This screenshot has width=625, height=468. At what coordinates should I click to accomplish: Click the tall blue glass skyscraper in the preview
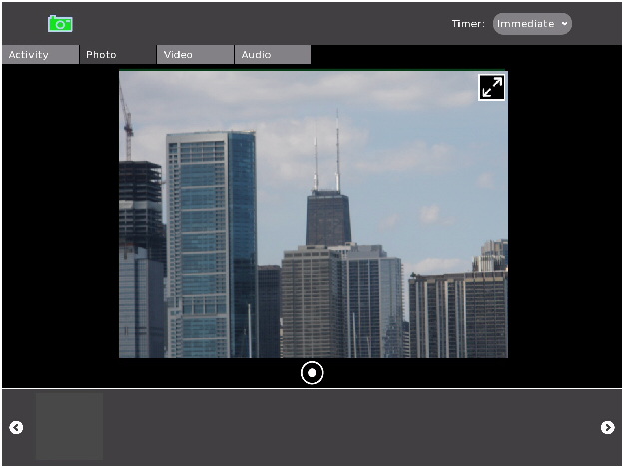click(x=210, y=239)
